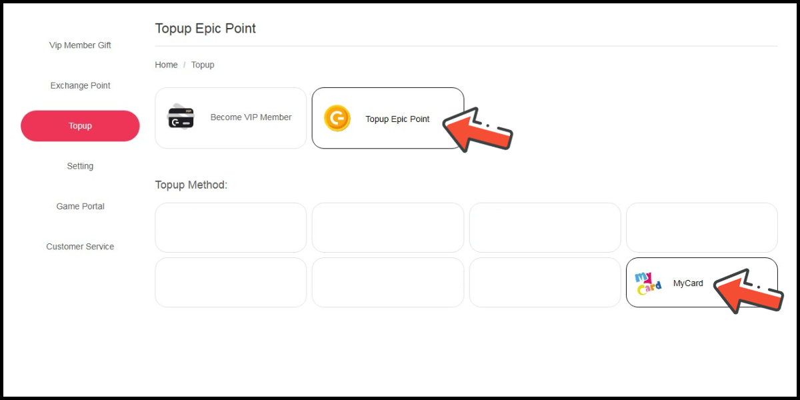
Task: Click the black credit card VIP icon
Action: (x=180, y=117)
